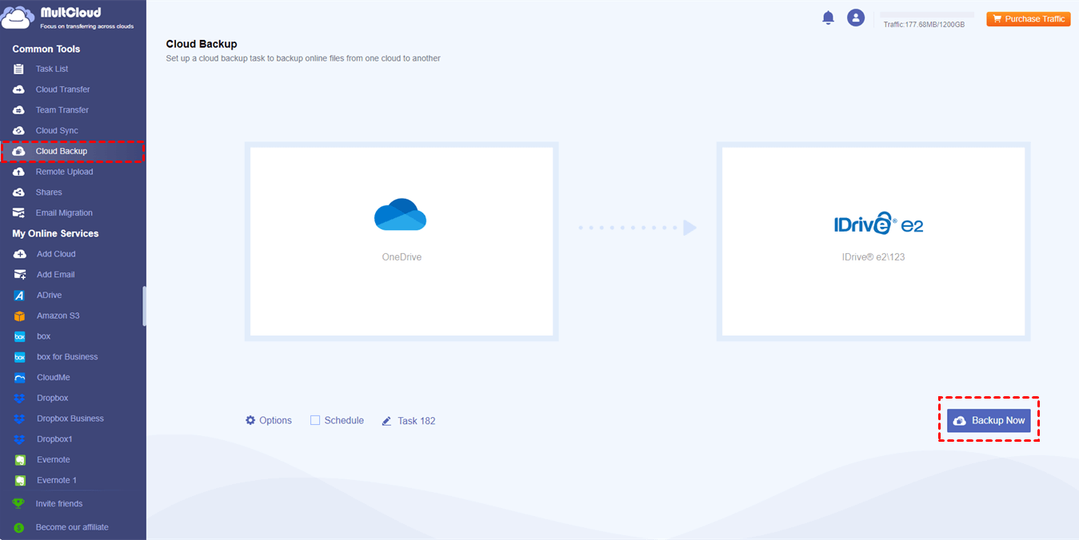Open Email Migration text label

(64, 213)
